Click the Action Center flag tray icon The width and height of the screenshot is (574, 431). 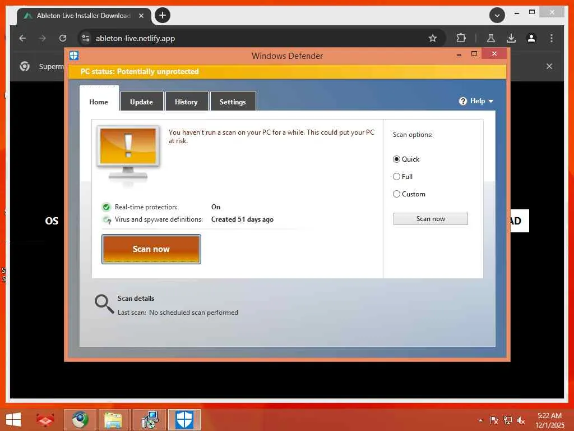[x=494, y=420]
